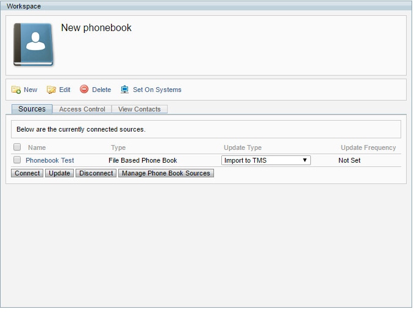The height and width of the screenshot is (312, 414).
Task: Click the large phonebook image
Action: click(x=34, y=44)
